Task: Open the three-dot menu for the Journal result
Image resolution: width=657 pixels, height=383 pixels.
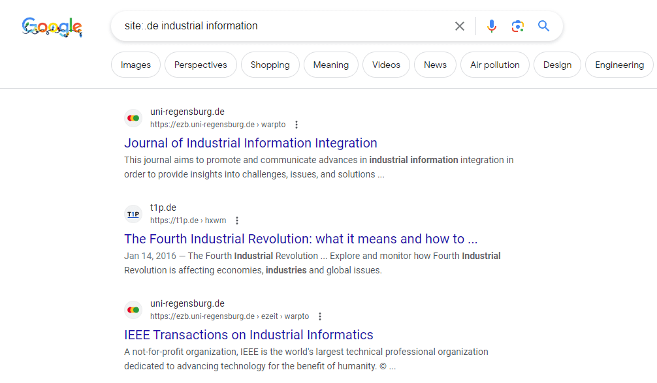Action: [x=296, y=124]
